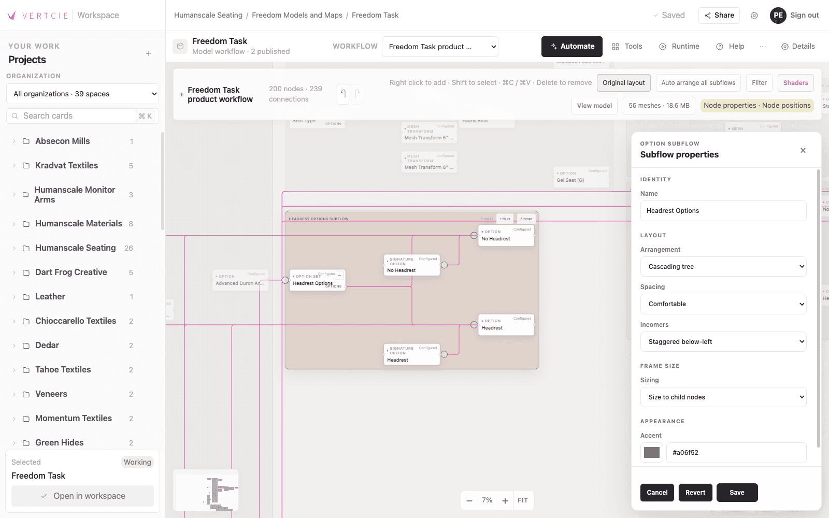Revert the subflow property changes
Viewport: 829px width, 518px height.
(695, 493)
